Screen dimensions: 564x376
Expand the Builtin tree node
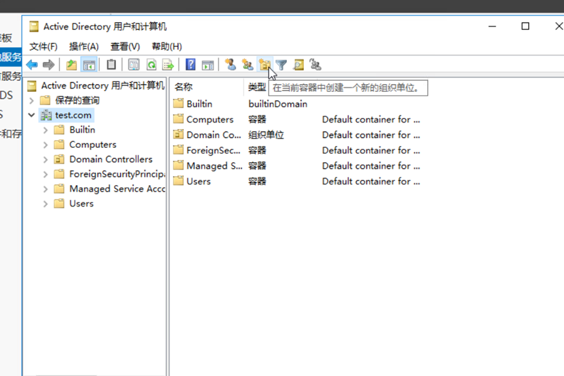click(46, 130)
